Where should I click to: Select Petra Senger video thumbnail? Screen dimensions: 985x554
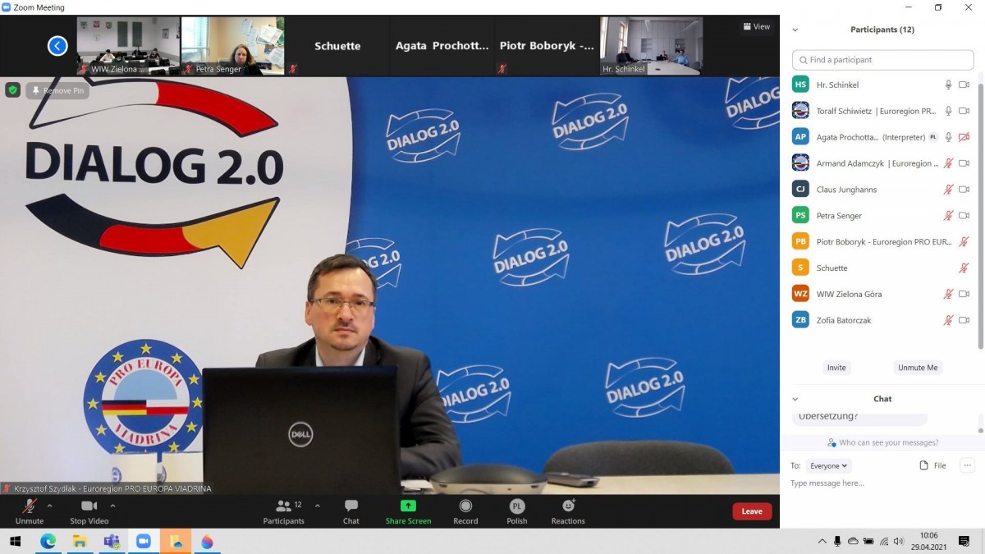pyautogui.click(x=232, y=46)
